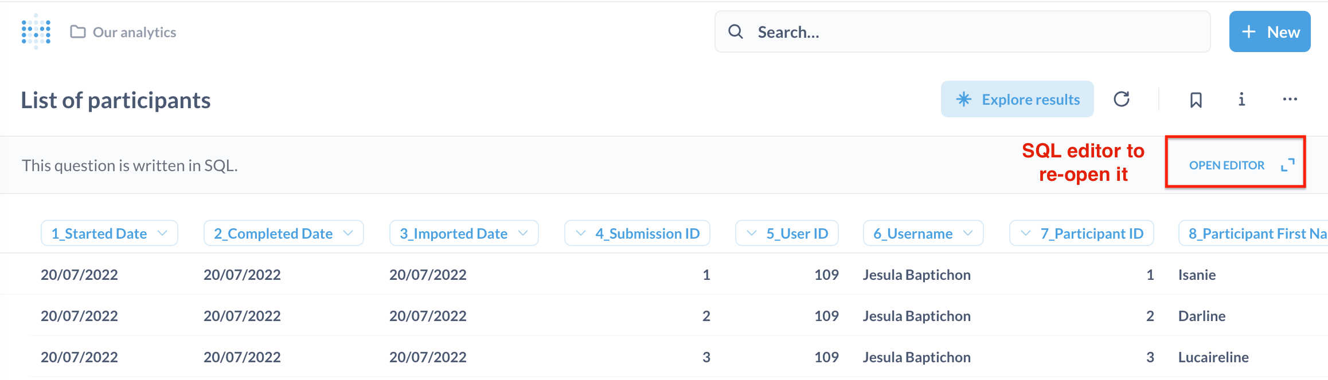Open the 3_Imported Date column menu

[464, 233]
